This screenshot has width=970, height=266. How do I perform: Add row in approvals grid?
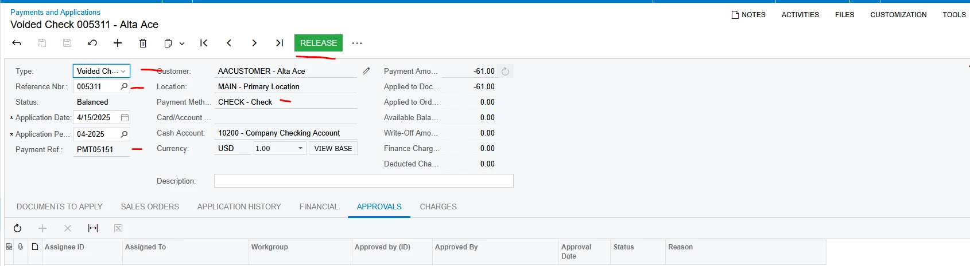(x=42, y=228)
